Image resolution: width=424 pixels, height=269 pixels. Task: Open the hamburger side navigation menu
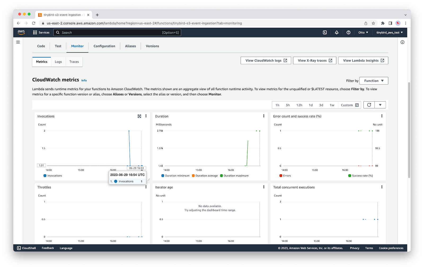point(18,42)
